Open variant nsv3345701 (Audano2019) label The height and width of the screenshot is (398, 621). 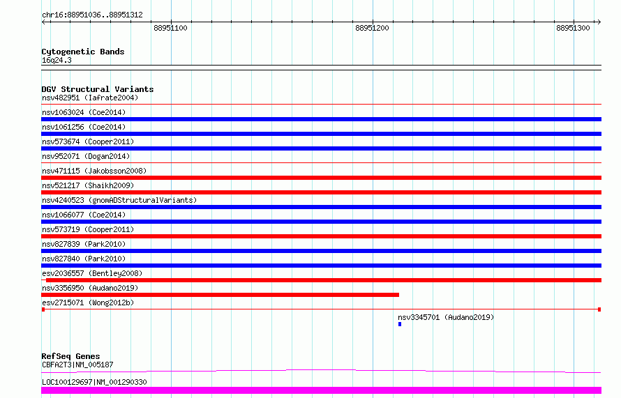point(446,317)
